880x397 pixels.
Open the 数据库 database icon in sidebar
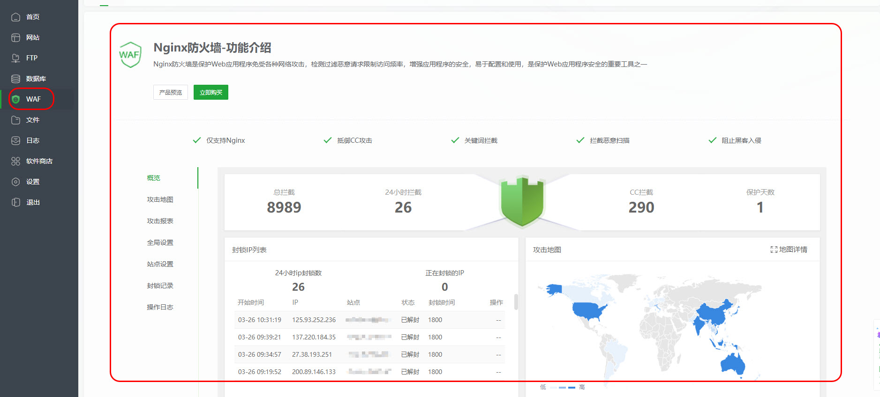[x=15, y=79]
